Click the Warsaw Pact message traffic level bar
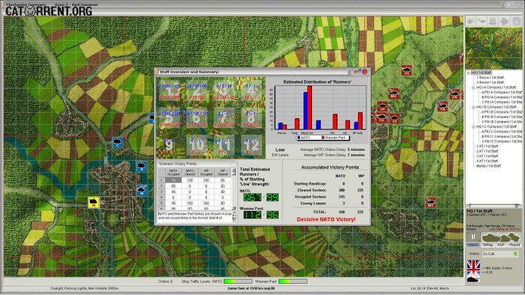 (x=293, y=282)
